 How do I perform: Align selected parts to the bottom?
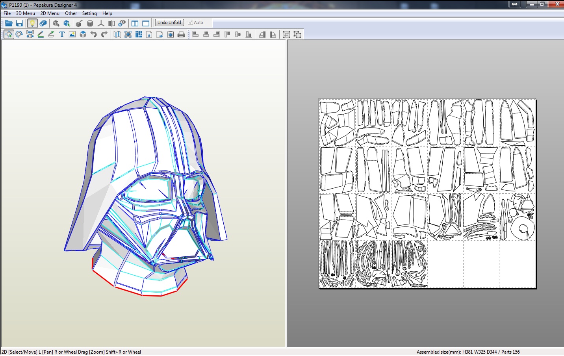pos(249,34)
